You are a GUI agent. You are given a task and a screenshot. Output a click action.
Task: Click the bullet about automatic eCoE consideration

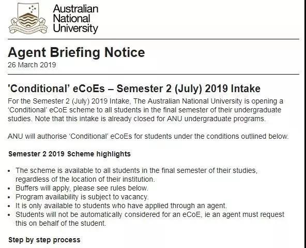pos(150,219)
